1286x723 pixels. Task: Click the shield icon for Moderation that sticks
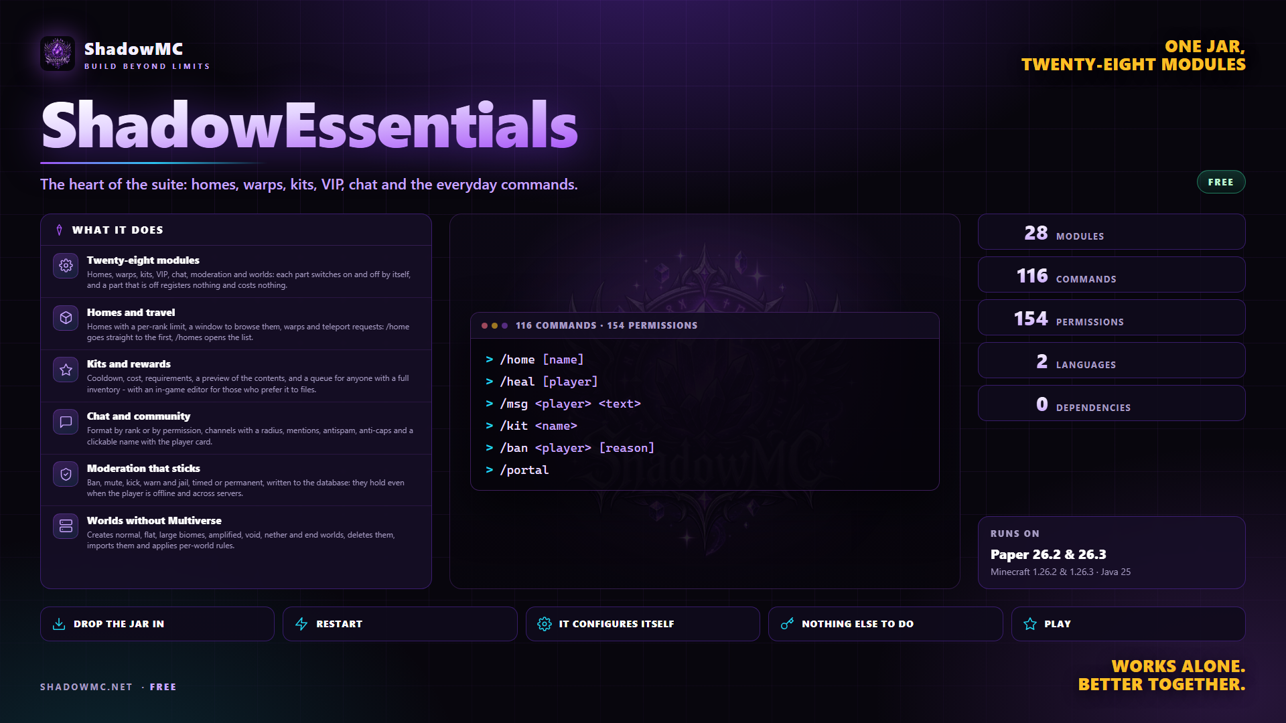click(x=66, y=474)
